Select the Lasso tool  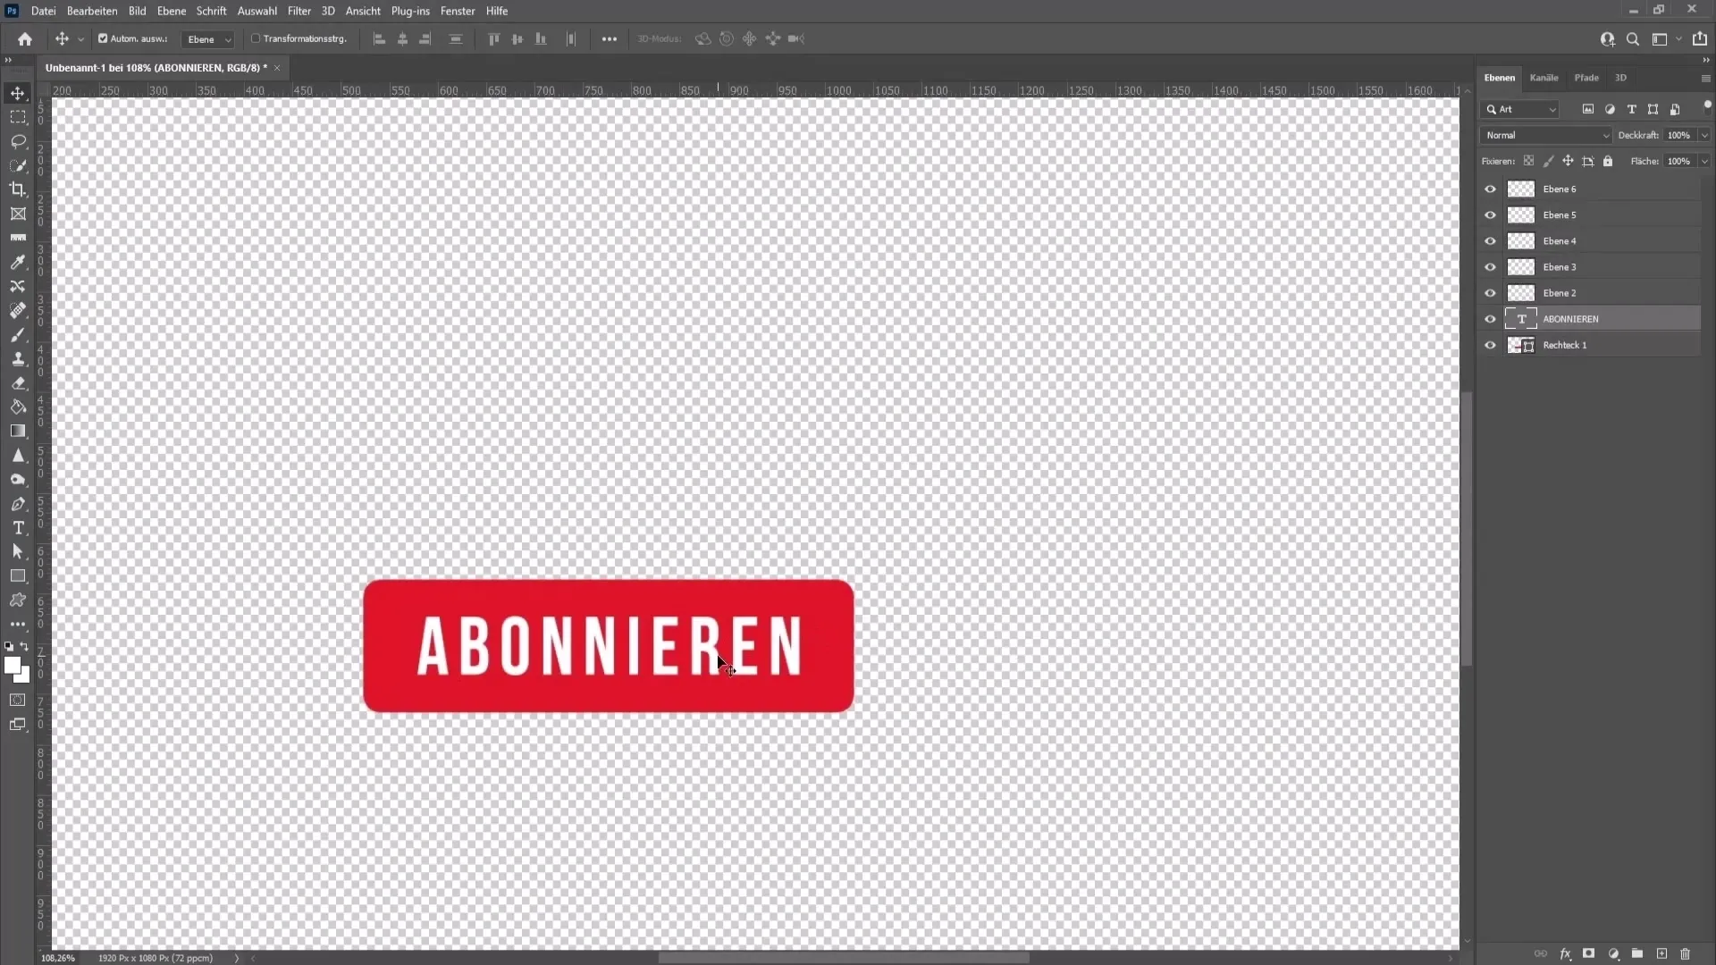coord(18,140)
